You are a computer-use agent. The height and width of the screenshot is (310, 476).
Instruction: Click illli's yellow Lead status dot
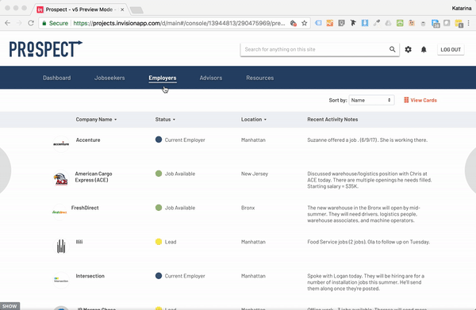click(159, 242)
